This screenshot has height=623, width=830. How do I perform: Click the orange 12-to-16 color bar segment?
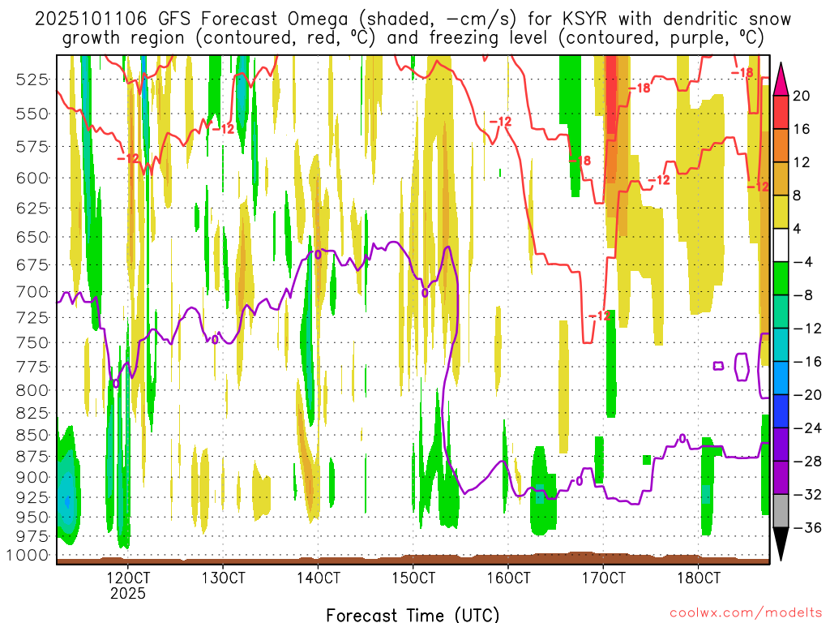(x=781, y=145)
